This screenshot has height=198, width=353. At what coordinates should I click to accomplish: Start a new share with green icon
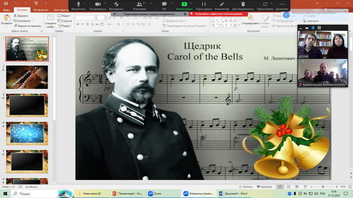tap(184, 6)
